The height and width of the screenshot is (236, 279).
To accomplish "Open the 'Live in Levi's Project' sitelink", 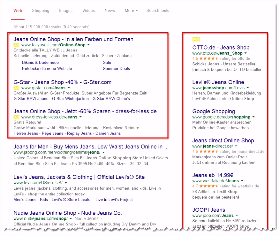I will [114, 200].
